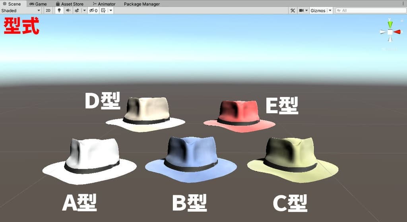Toggle the scene grid icon
This screenshot has width=407, height=222.
103,10
